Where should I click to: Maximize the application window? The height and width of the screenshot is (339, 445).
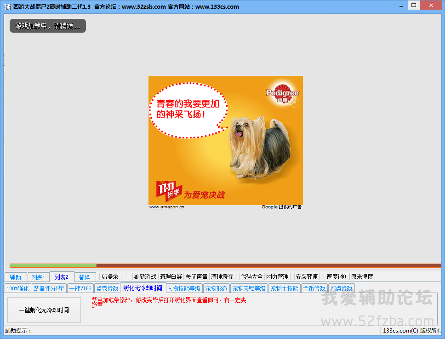click(x=414, y=6)
